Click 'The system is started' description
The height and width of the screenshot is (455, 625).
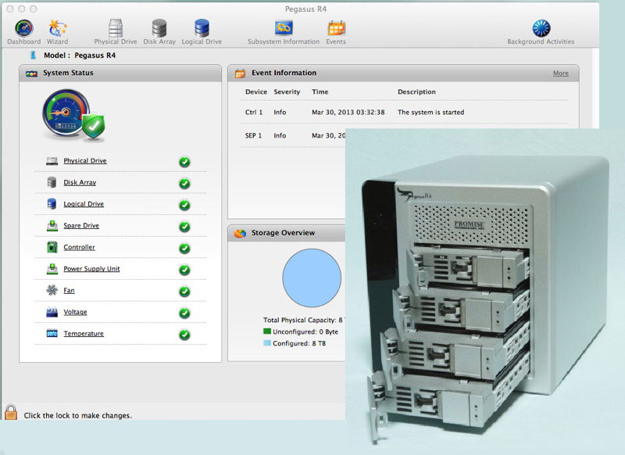coord(431,112)
